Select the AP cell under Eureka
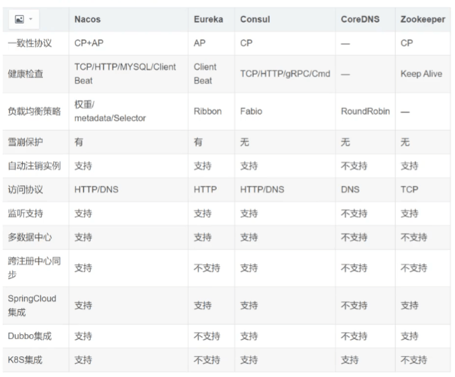This screenshot has height=377, width=455. pos(199,43)
